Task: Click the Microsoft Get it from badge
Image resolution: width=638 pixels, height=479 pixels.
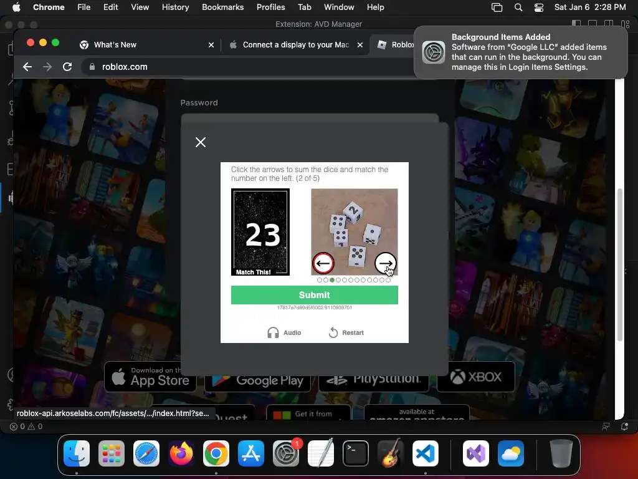Action: click(x=308, y=412)
